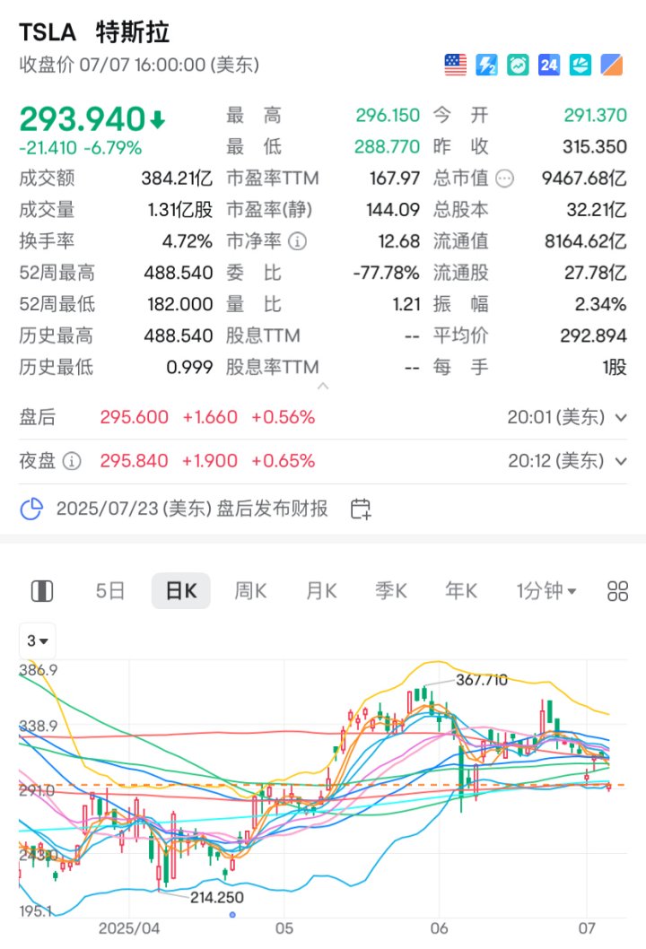Click the 总股本 value 32.21亿
Viewport: 646px width, 949px height.
tap(597, 210)
